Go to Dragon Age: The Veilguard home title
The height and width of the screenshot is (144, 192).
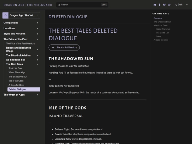(x=28, y=5)
